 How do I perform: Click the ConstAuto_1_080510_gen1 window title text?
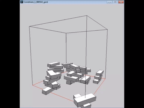click(36, 2)
